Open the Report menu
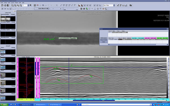The height and width of the screenshot is (106, 170). point(17,3)
